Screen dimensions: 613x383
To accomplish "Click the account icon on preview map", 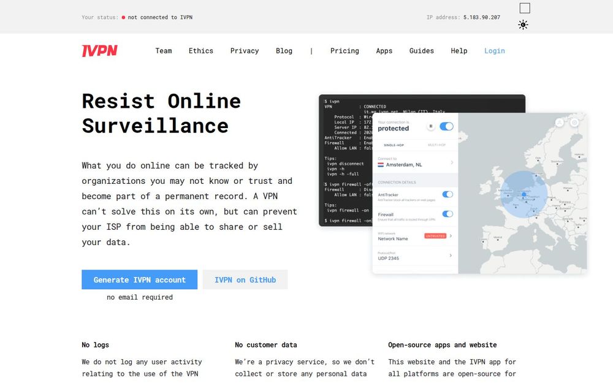I will pos(560,123).
